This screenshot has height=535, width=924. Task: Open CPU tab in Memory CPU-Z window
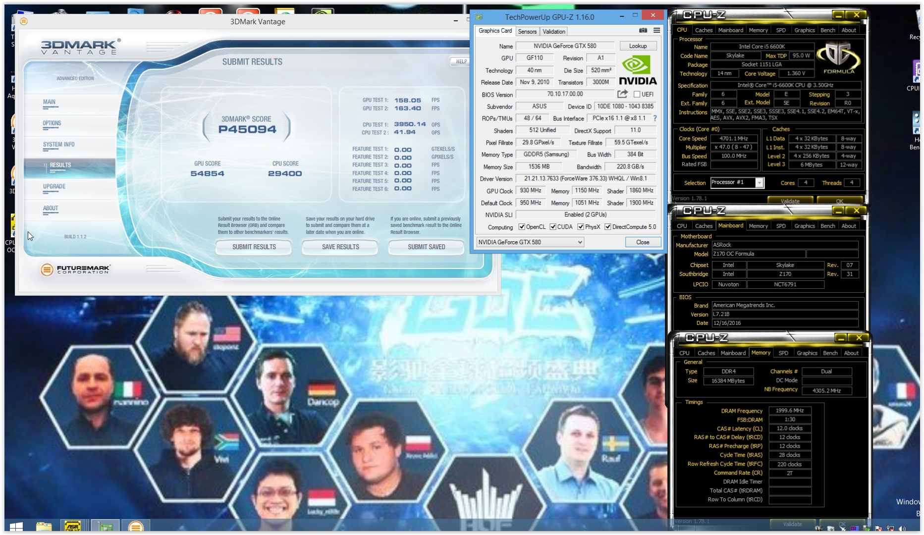[x=684, y=353]
